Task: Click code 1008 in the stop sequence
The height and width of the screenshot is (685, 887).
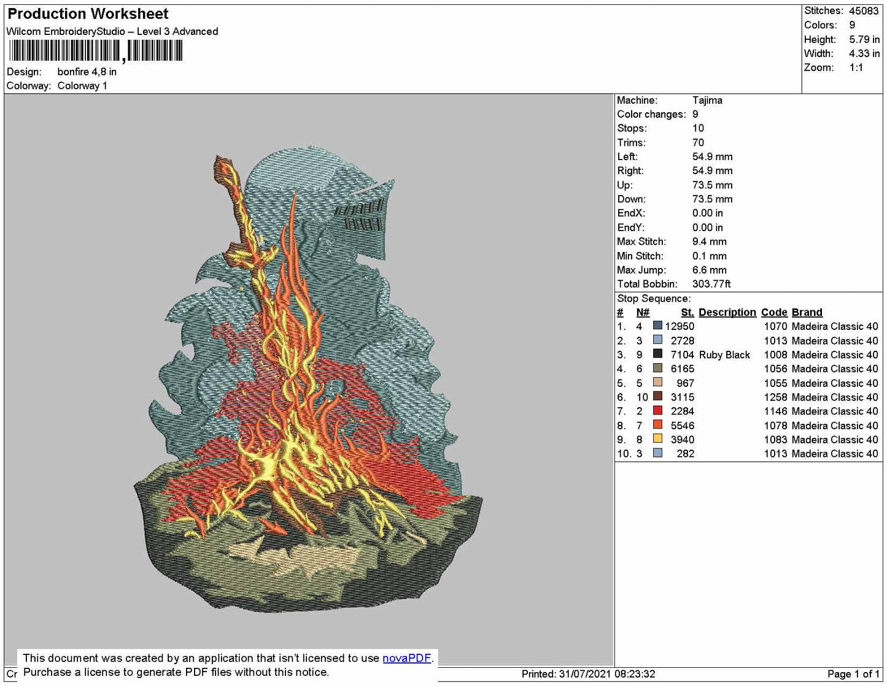Action: (775, 354)
